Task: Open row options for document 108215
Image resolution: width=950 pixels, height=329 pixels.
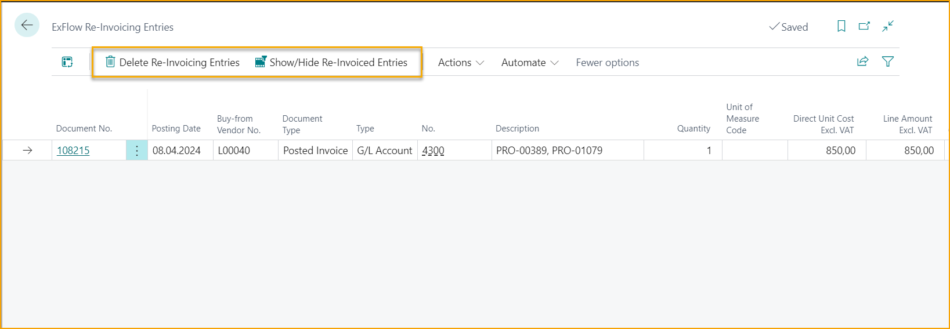Action: (137, 151)
